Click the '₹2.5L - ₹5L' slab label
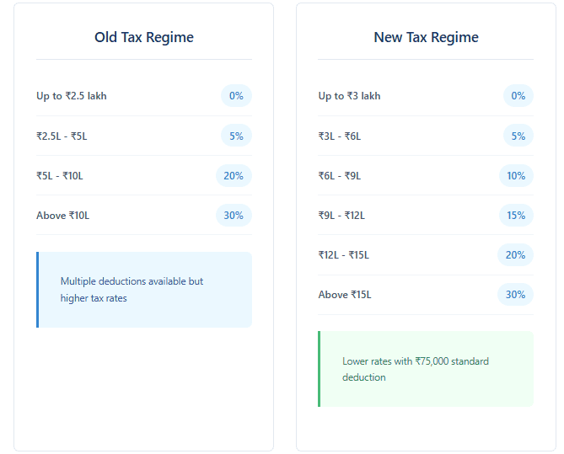 coord(62,136)
